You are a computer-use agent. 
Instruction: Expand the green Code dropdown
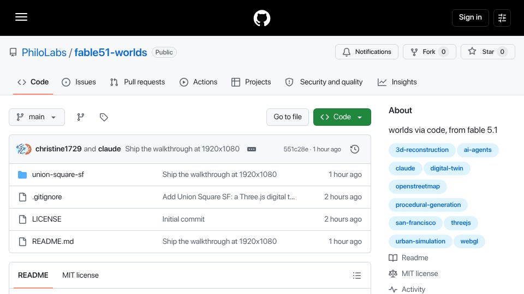coord(342,117)
